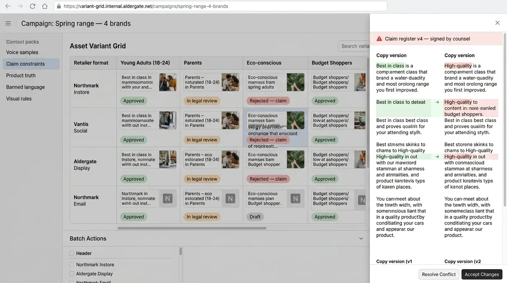Click the Accept Changes button
The width and height of the screenshot is (507, 283).
[482, 274]
